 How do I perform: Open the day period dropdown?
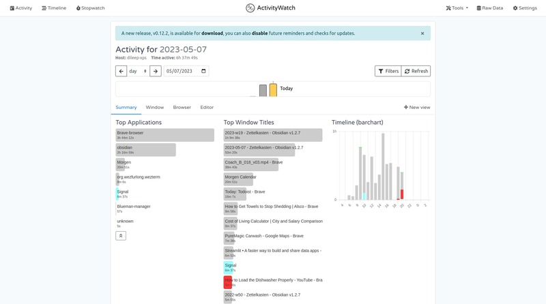pos(138,71)
